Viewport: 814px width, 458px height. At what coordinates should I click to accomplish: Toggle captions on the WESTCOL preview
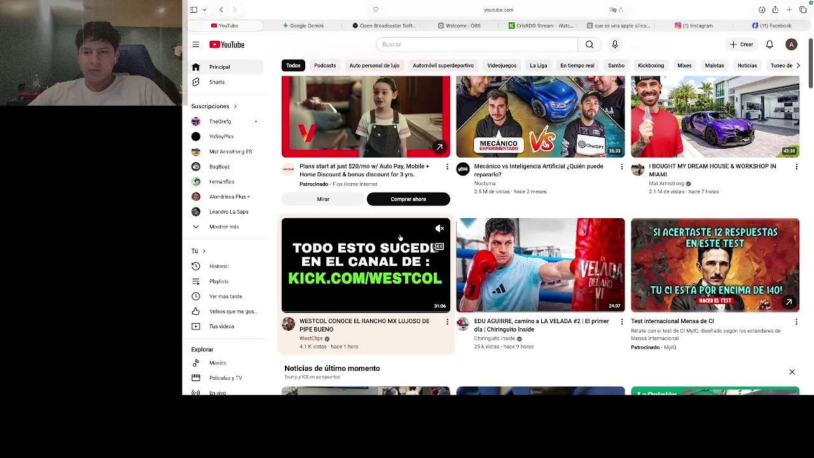[439, 247]
